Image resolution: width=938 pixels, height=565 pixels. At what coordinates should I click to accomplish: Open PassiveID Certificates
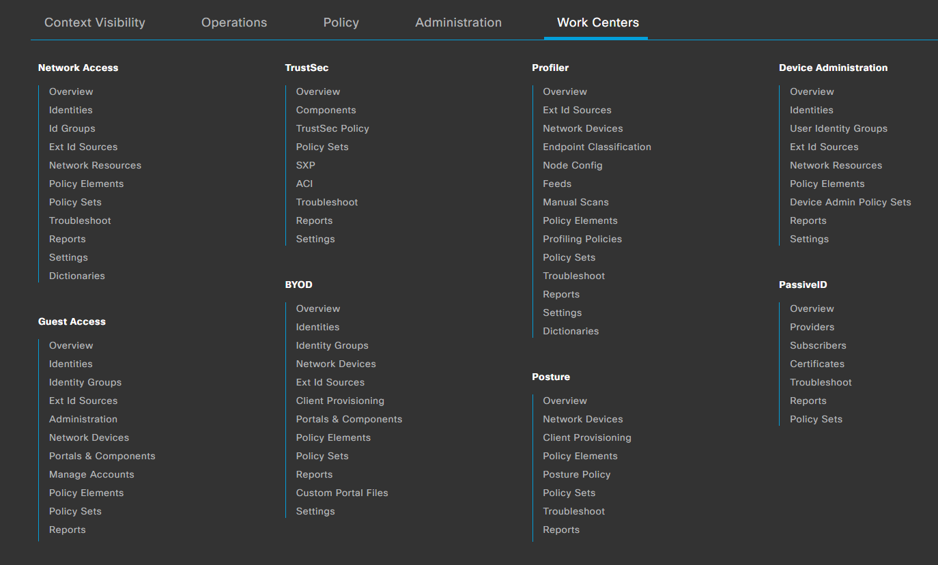tap(817, 364)
